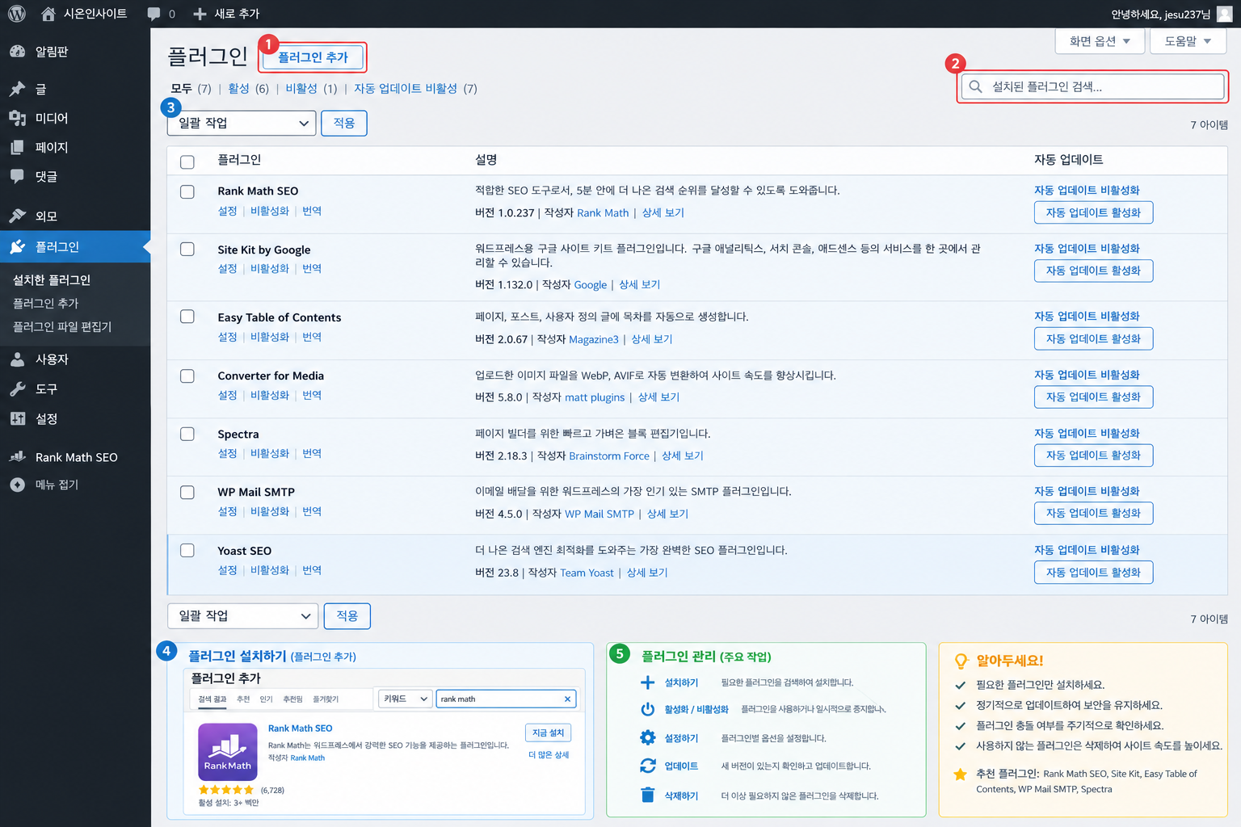Viewport: 1241px width, 827px height.
Task: Toggle the select-all plugins checkbox in header
Action: point(187,162)
